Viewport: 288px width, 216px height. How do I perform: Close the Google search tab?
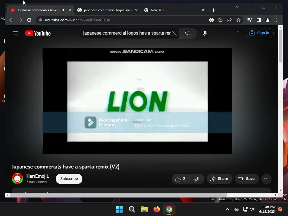click(x=136, y=10)
